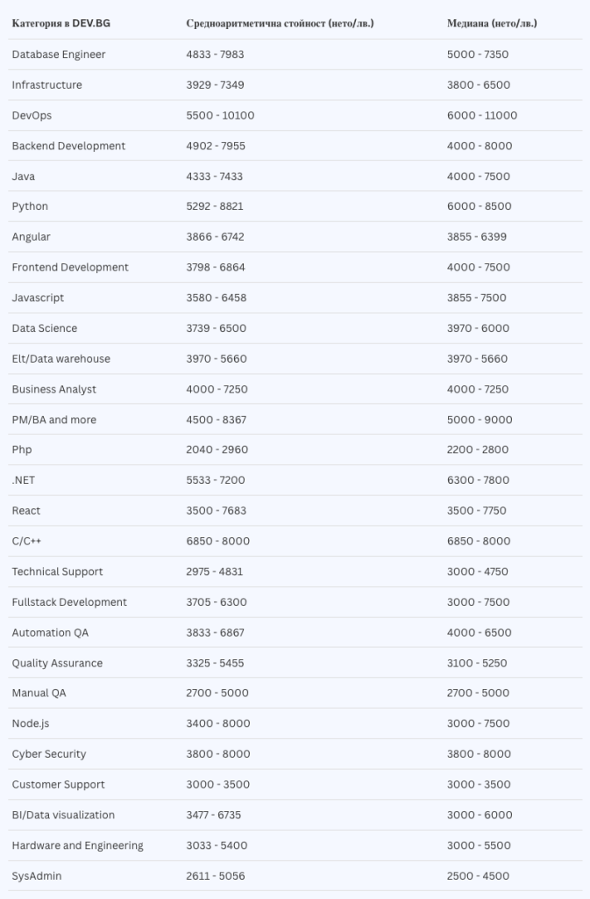
Task: Click the Elt/Data warehouse category
Action: 61,358
